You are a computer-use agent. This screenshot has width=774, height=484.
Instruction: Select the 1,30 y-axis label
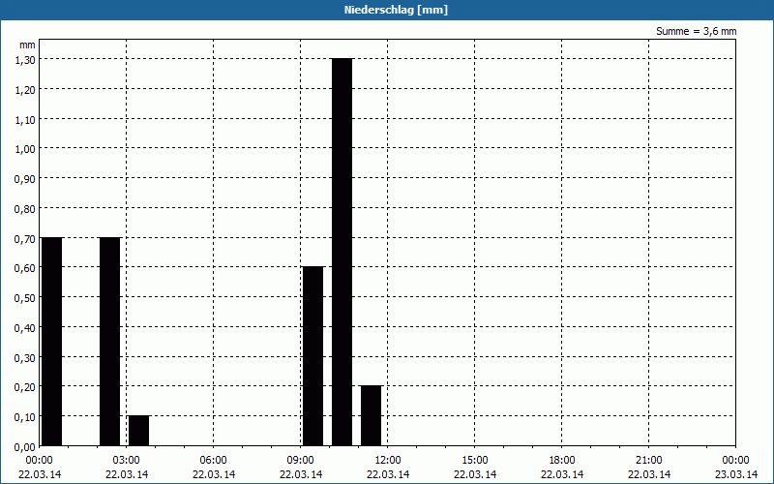[26, 59]
